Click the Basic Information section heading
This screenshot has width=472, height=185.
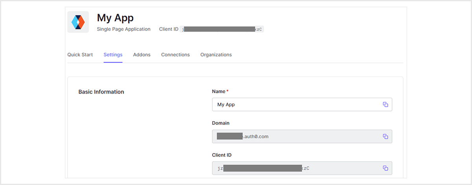click(101, 92)
